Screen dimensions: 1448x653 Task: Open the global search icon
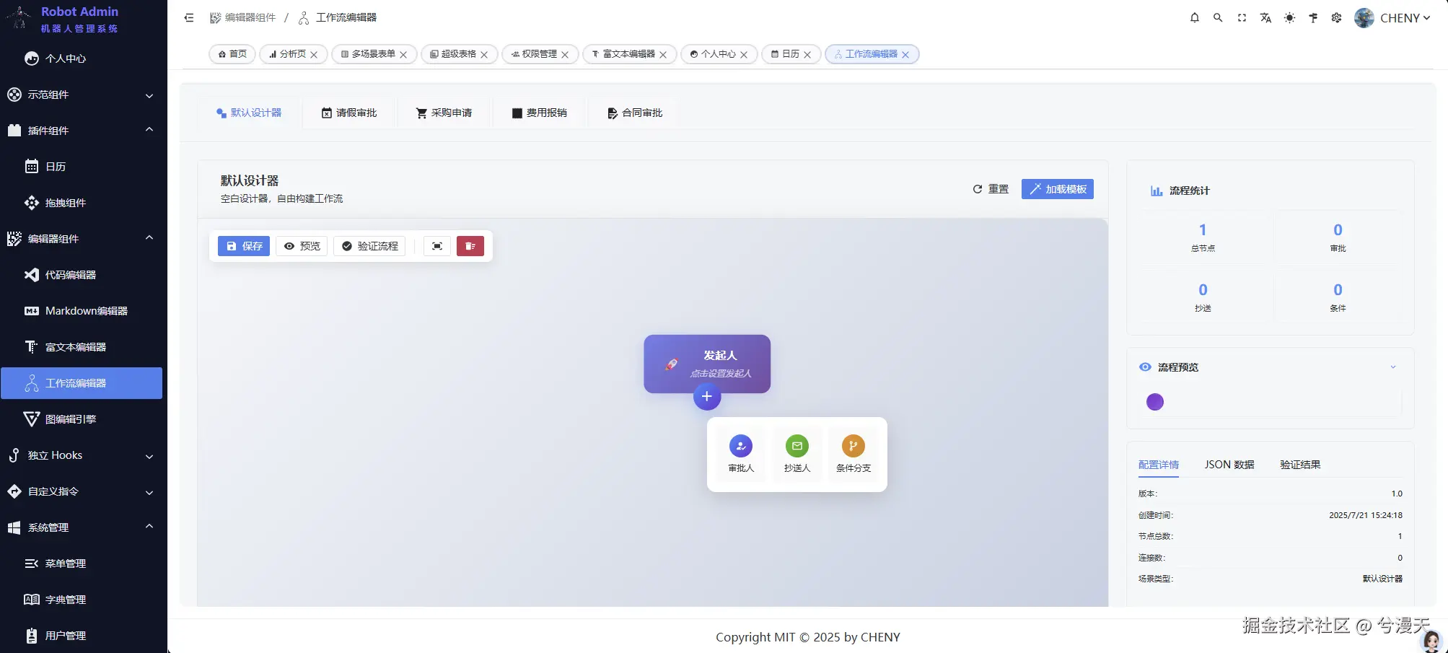pos(1218,17)
